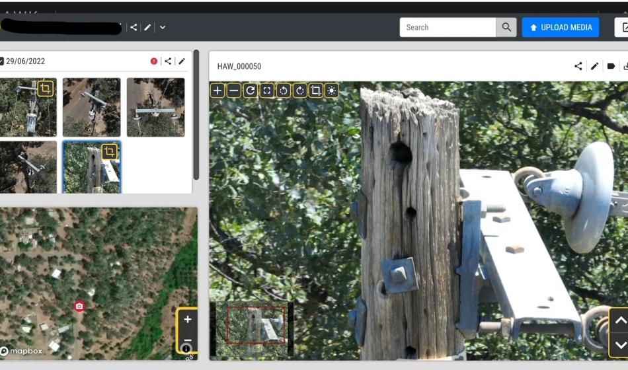The image size is (628, 370).
Task: Adjust image brightness with sun icon
Action: pos(332,91)
